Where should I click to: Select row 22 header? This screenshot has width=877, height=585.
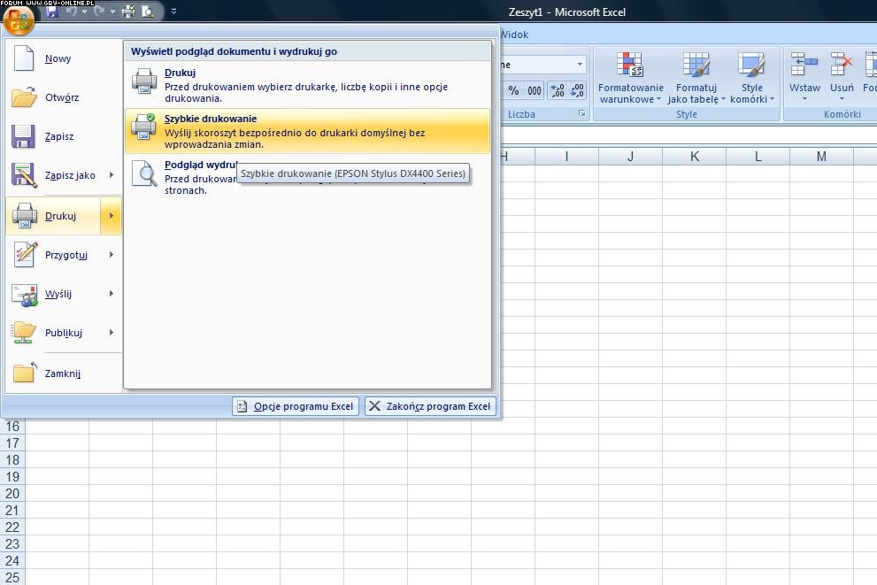[12, 527]
